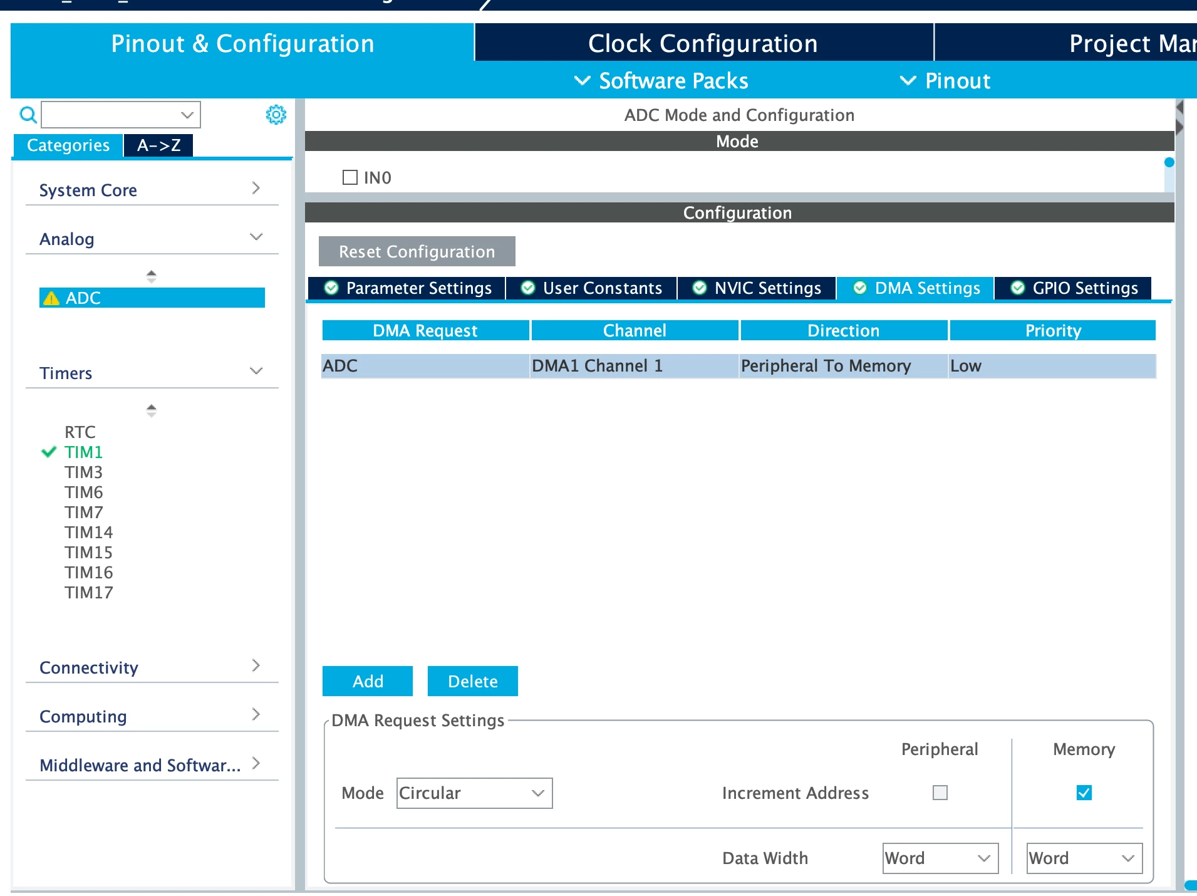Viewport: 1197px width, 896px height.
Task: Select TIM17 in the Timers list
Action: [88, 592]
